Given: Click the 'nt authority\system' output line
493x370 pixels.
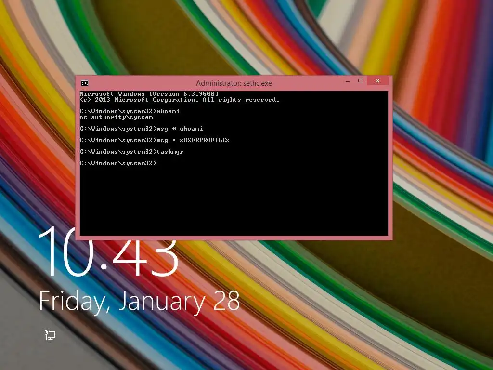Looking at the screenshot, I should pos(117,117).
